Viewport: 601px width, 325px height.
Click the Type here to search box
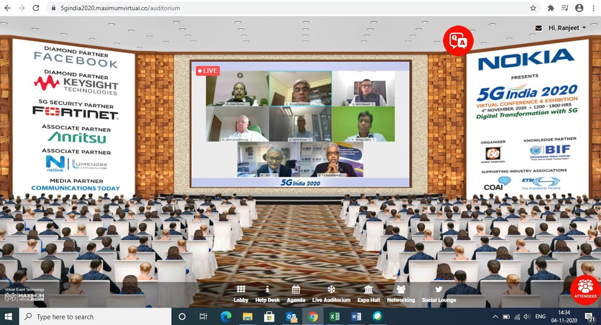pos(95,317)
